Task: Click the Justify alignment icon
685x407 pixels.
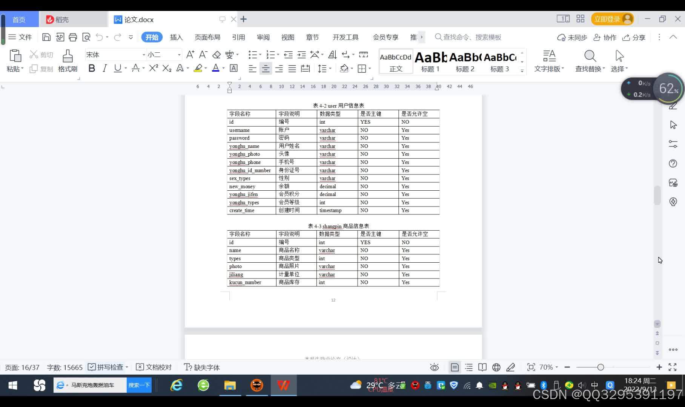Action: point(292,69)
